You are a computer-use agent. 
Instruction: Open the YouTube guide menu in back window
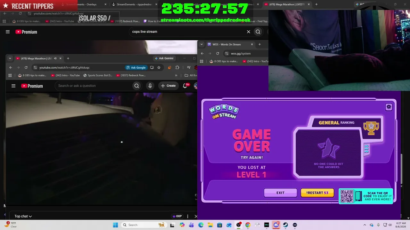click(x=8, y=32)
